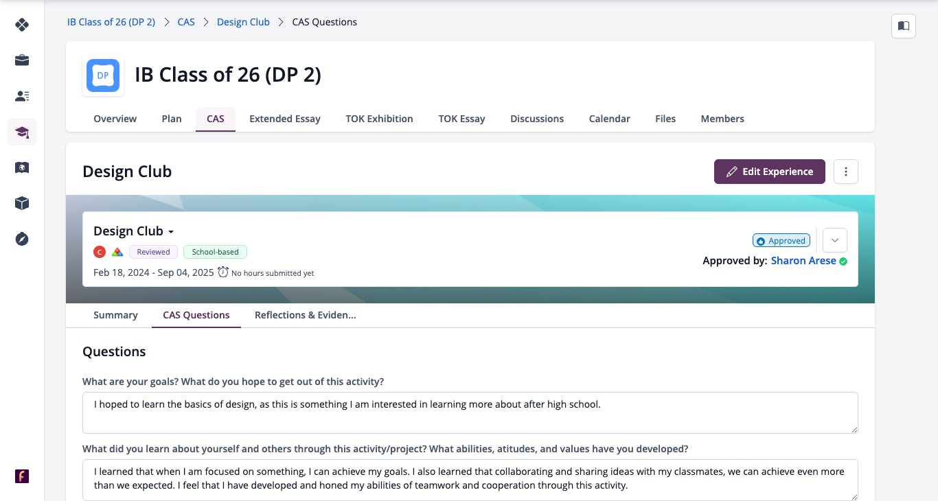Open the Design Club title dropdown arrow

coord(171,232)
